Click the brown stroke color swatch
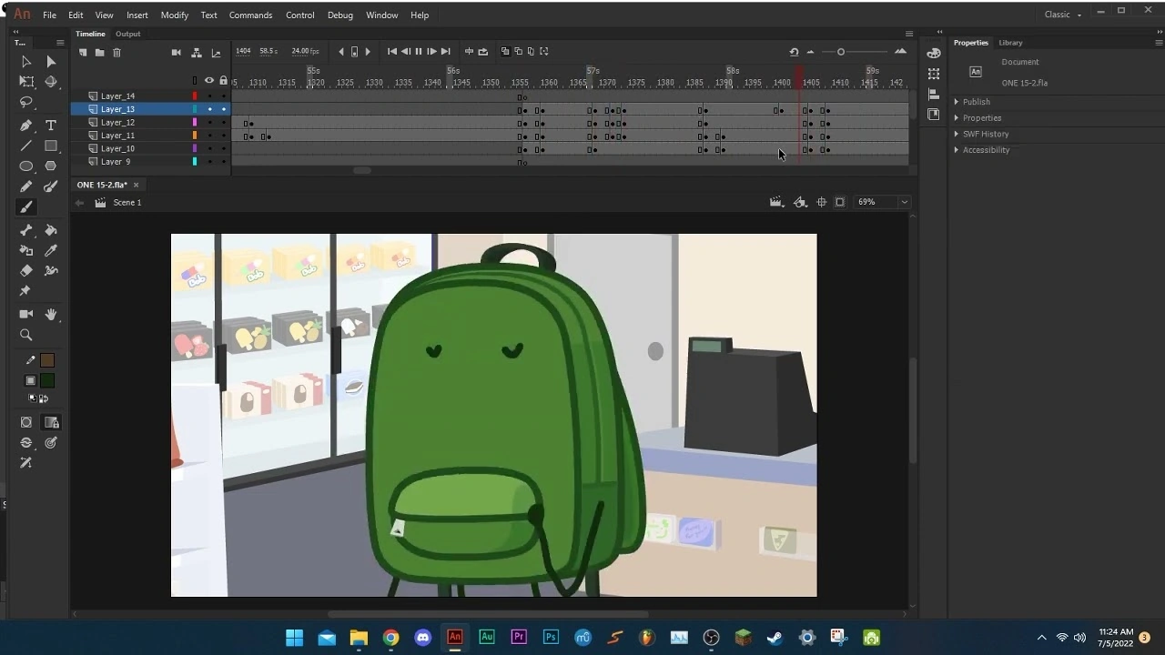 click(x=47, y=360)
